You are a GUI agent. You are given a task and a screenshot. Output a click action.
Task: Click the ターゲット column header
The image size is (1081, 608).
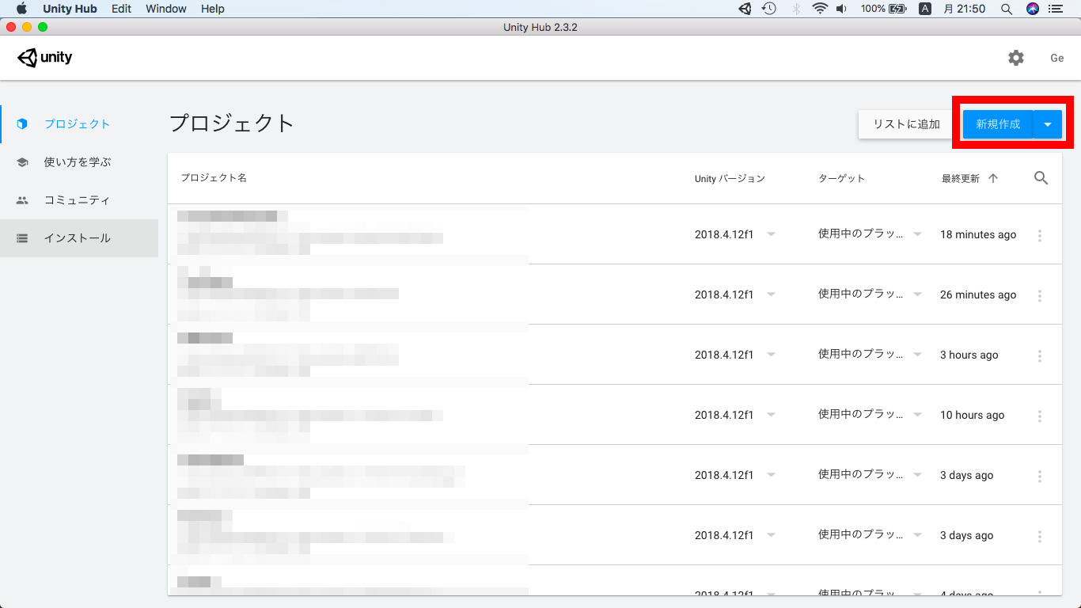(842, 178)
